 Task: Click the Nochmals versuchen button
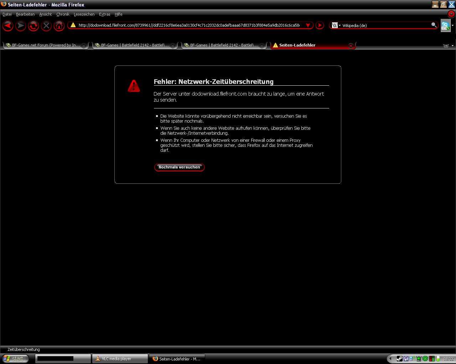click(x=179, y=167)
